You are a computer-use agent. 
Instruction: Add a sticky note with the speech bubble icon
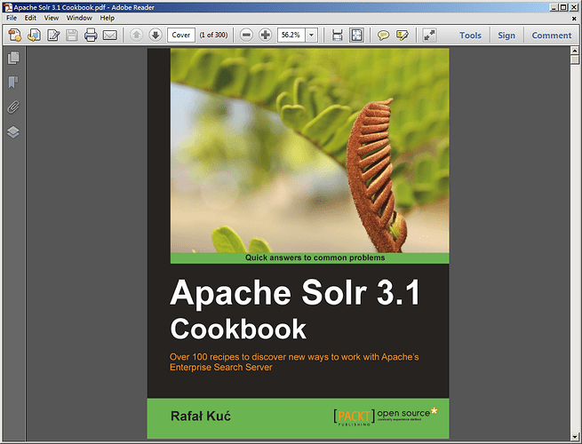tap(383, 36)
